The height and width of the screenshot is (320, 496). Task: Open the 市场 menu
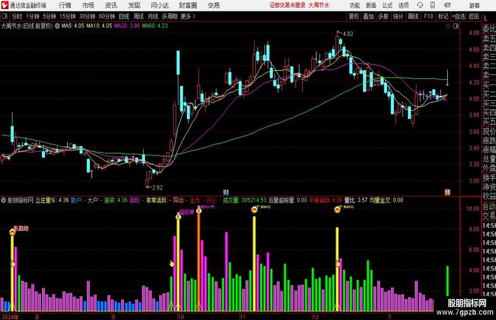pos(88,5)
